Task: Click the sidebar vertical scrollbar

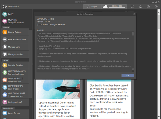Action: click(30, 64)
